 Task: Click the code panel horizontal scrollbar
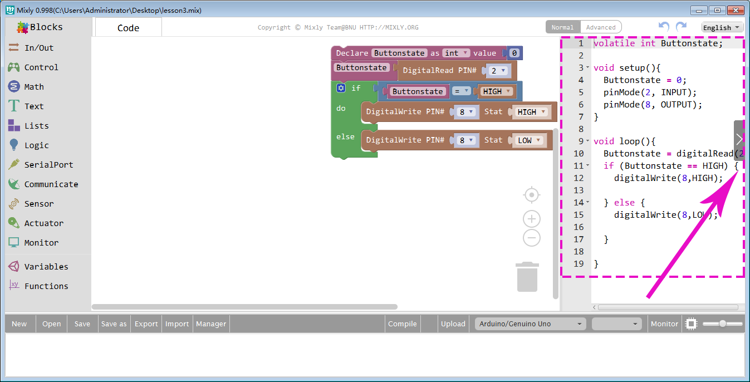(x=669, y=307)
